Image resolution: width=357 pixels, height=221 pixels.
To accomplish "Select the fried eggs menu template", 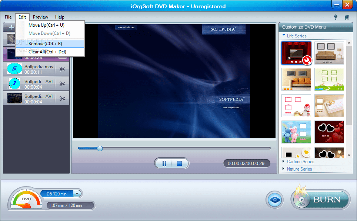I will point(296,152).
